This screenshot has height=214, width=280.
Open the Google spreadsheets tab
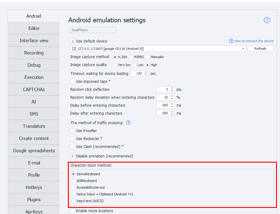33,151
